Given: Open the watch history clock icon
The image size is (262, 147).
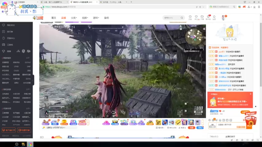Looking at the screenshot, I should tap(190, 18).
